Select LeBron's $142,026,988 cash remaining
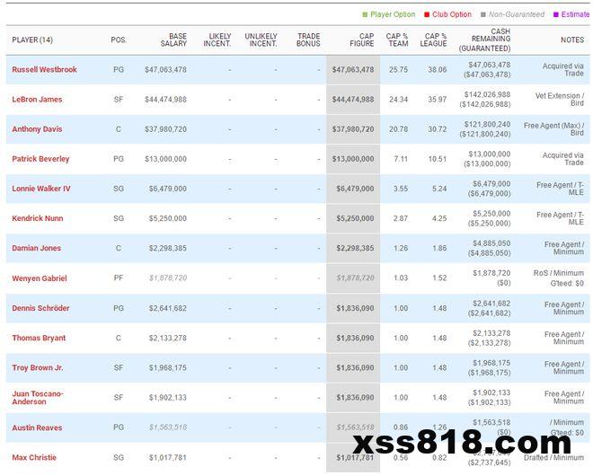 [x=487, y=95]
